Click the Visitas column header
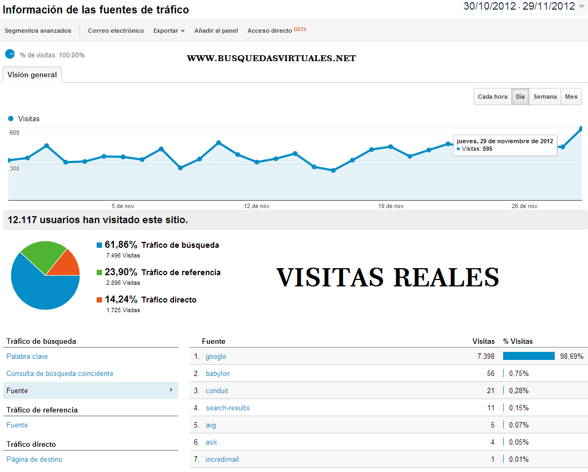Screen dimensions: 588x472 click(x=483, y=341)
